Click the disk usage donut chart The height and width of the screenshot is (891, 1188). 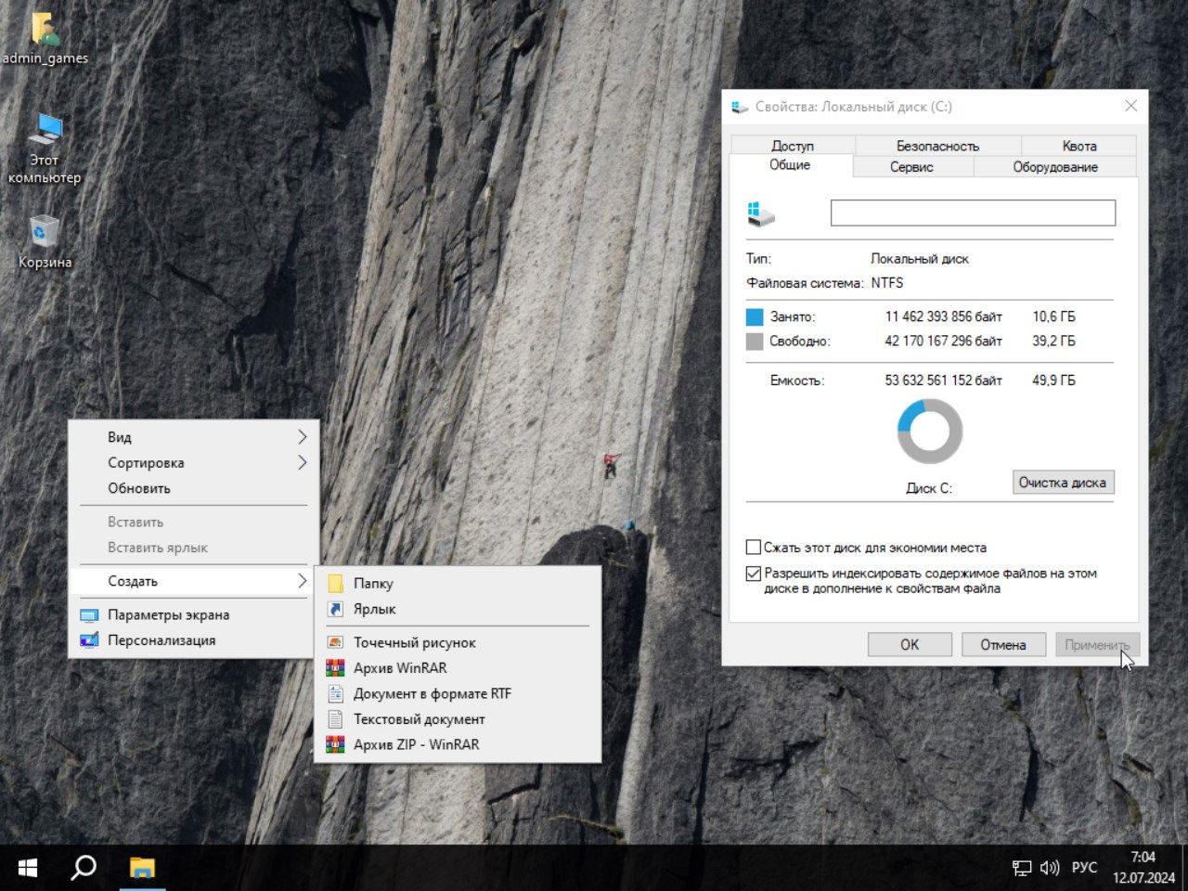pos(930,432)
